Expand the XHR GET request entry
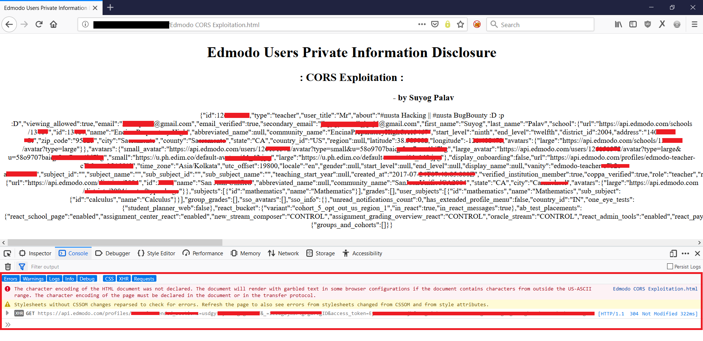This screenshot has width=703, height=341. coord(7,313)
